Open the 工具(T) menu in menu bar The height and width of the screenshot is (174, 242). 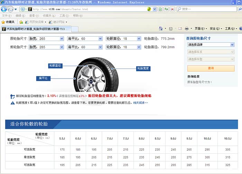click(x=64, y=16)
